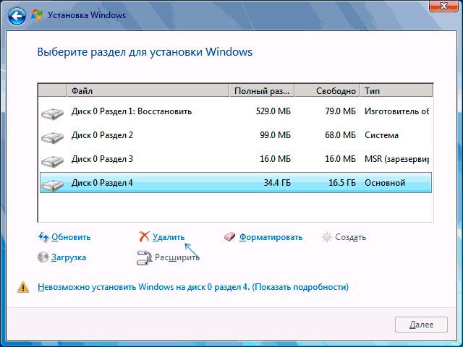463x347 pixels.
Task: Click the drive icon for Диск 0 Раздел 4
Action: (x=52, y=185)
